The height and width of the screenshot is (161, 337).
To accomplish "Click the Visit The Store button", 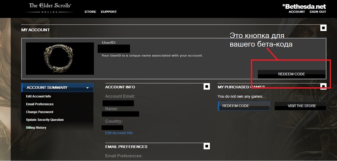I will pos(301,106).
